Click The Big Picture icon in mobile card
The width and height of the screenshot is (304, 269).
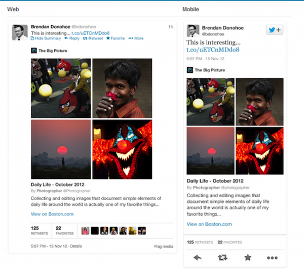click(190, 70)
